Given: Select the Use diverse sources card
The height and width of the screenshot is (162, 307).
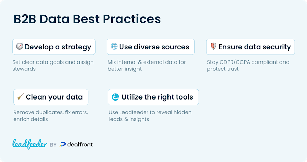Looking at the screenshot, I should 151,47.
